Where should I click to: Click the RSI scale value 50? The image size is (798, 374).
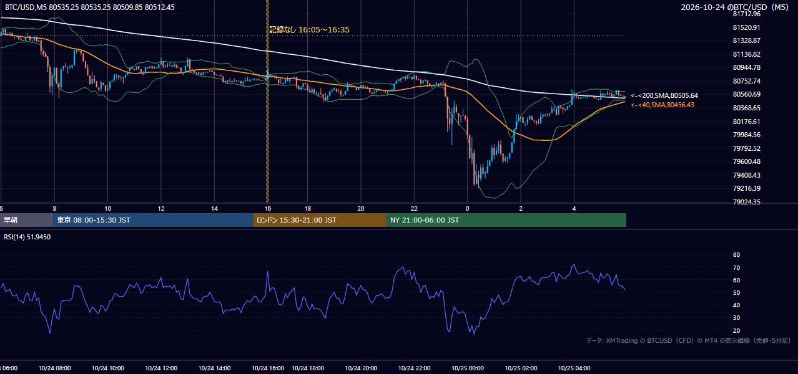click(736, 292)
